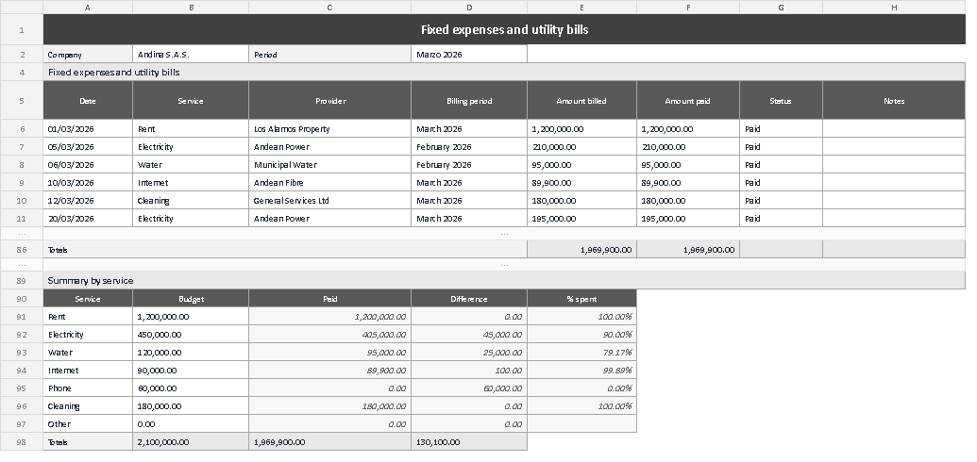This screenshot has width=977, height=462.
Task: Click the empty Notes cell for row 6
Action: click(894, 129)
